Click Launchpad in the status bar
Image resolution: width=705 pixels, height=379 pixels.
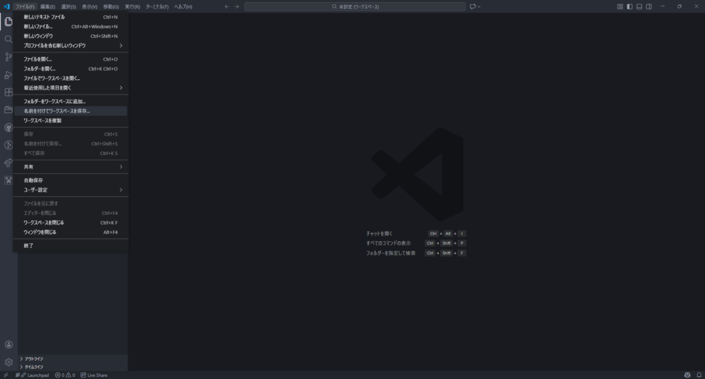(34, 375)
